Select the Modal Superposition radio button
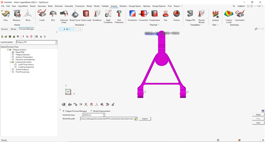 pos(91,111)
